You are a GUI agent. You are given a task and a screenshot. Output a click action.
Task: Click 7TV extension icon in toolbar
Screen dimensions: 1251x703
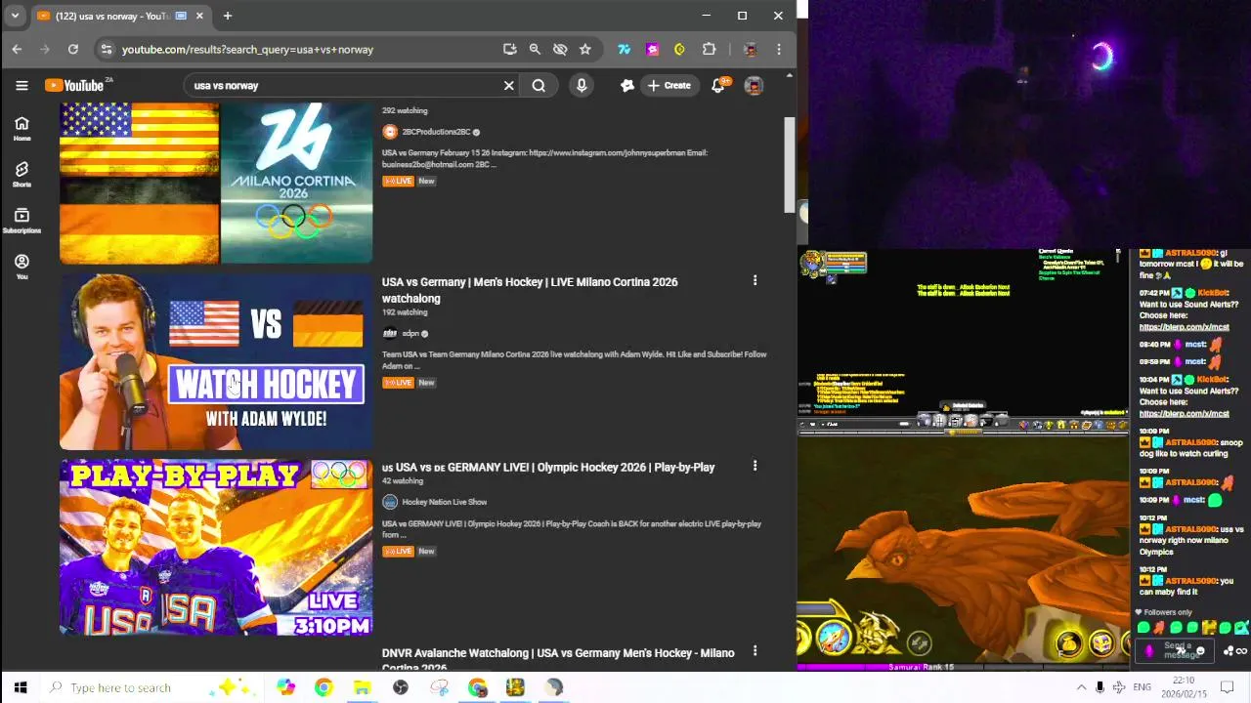(x=625, y=49)
